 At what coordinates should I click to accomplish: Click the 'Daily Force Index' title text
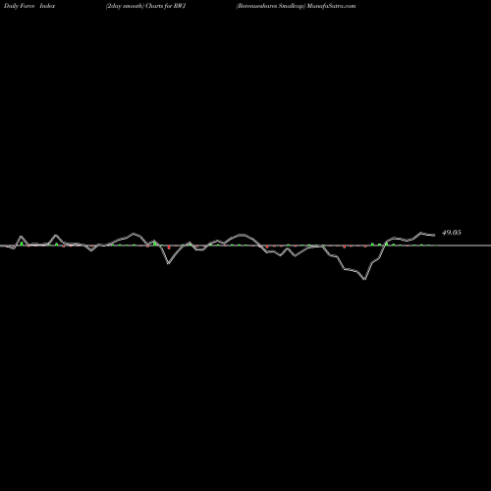pos(29,6)
